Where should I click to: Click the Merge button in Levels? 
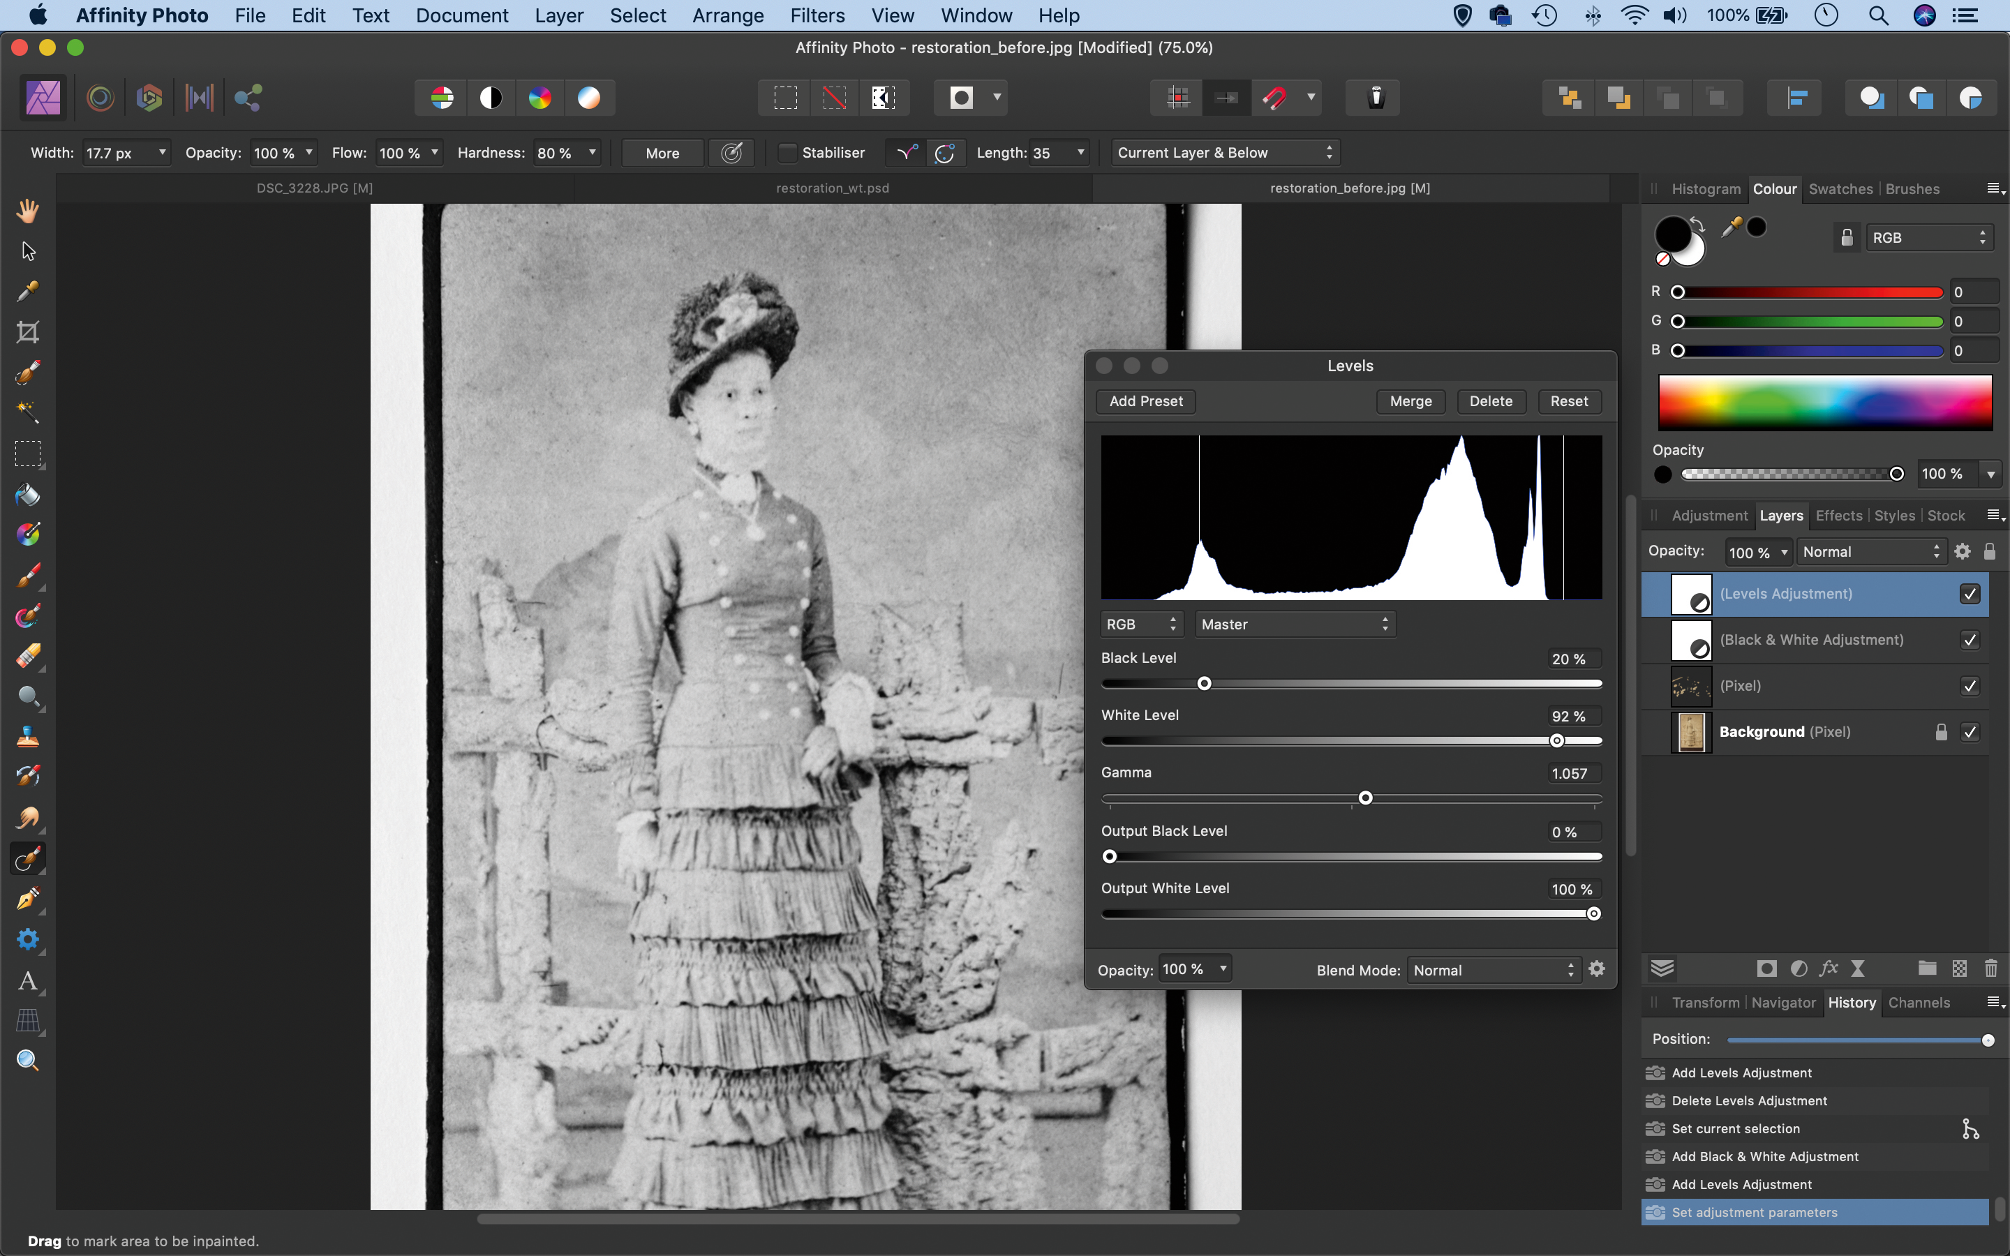[x=1410, y=401]
